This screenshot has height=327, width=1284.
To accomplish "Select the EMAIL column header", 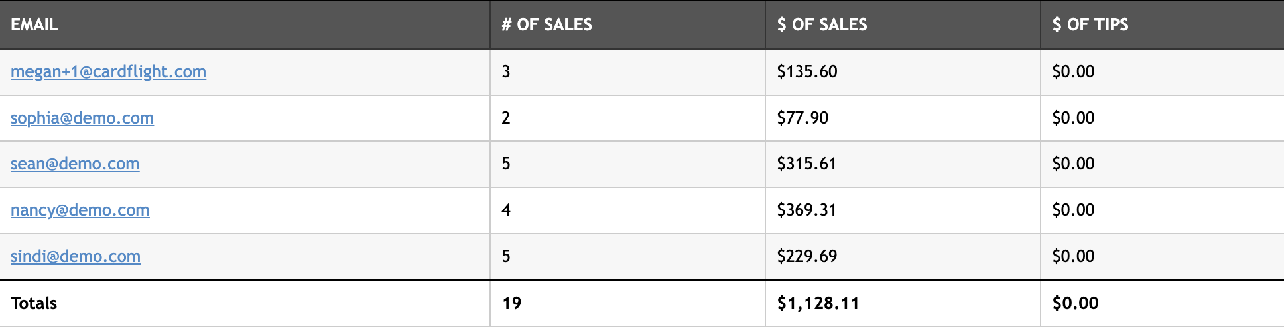I will (245, 24).
